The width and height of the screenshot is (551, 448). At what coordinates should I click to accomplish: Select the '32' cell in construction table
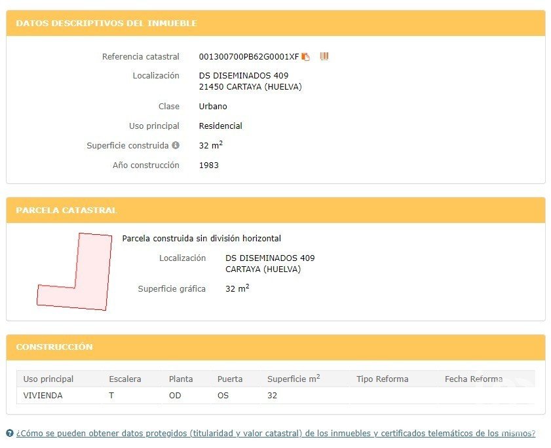pyautogui.click(x=272, y=396)
